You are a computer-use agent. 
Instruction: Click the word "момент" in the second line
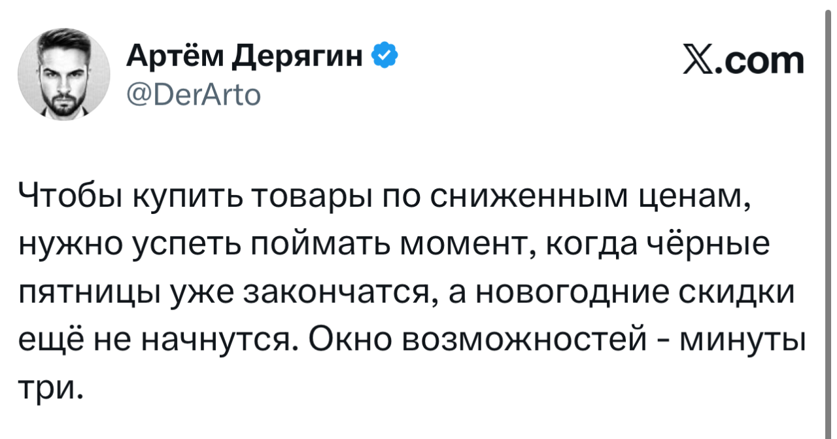(x=466, y=247)
